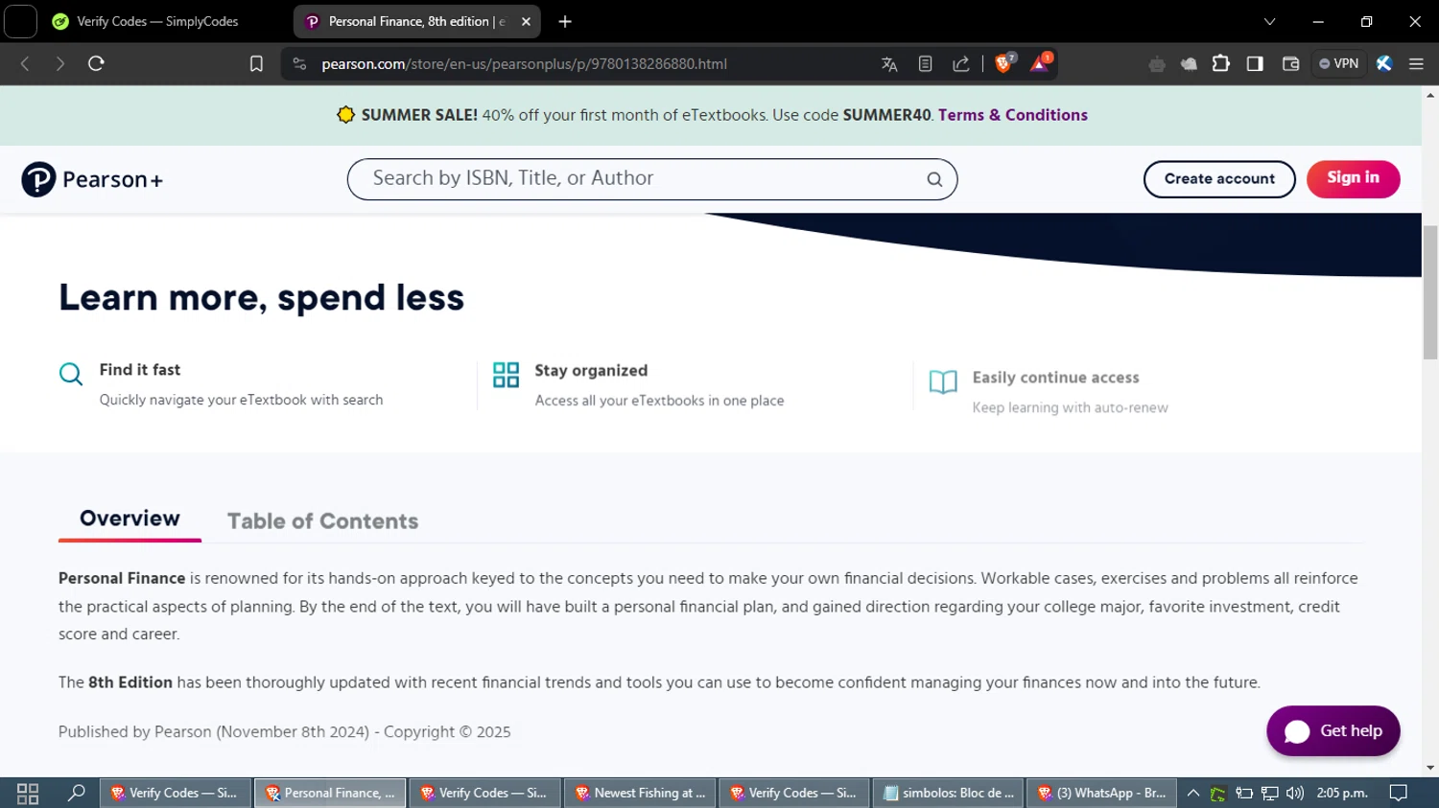Open the Brave wallet icon

1290,63
